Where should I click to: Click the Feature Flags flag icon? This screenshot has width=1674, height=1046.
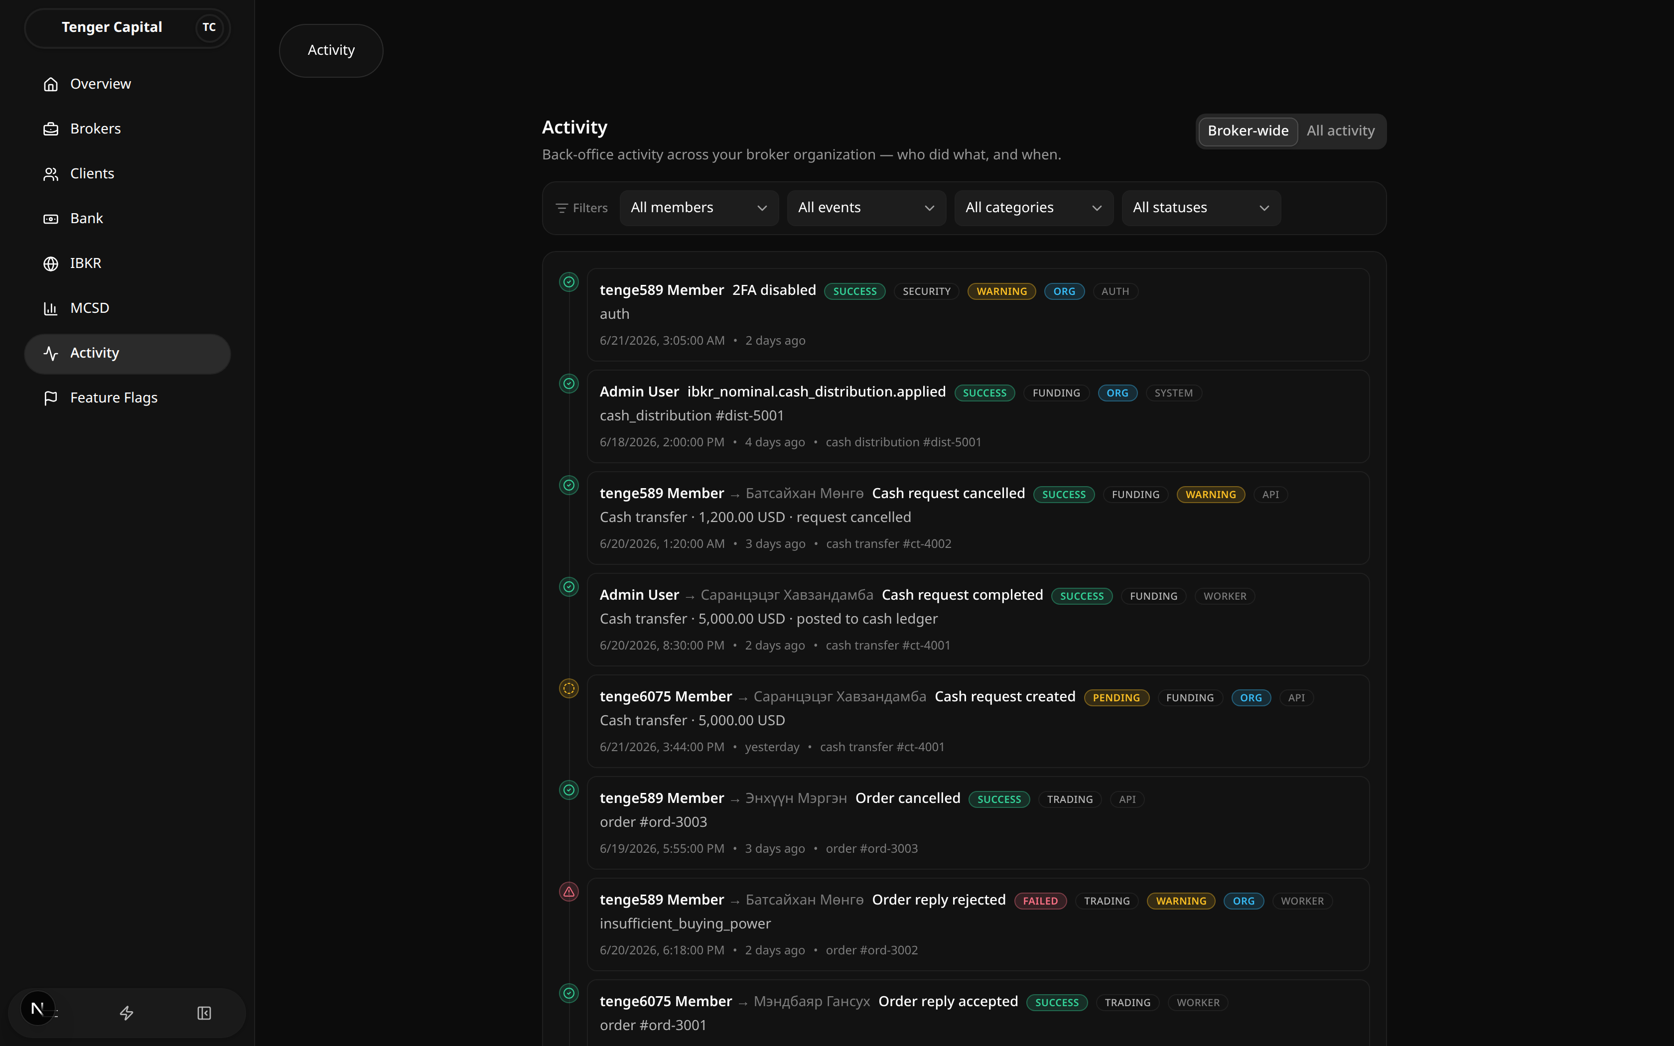[x=50, y=398]
